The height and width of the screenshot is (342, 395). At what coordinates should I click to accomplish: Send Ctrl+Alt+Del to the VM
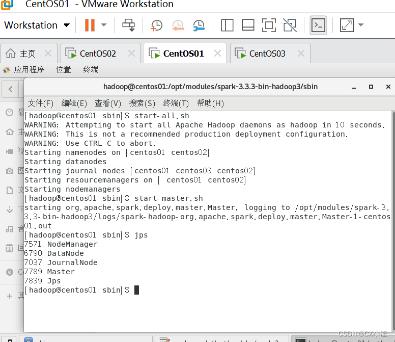128,25
